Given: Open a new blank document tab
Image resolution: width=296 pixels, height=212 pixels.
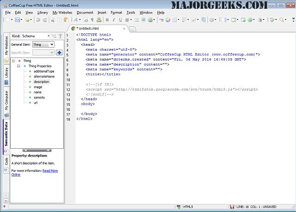Looking at the screenshot, I should 133,29.
